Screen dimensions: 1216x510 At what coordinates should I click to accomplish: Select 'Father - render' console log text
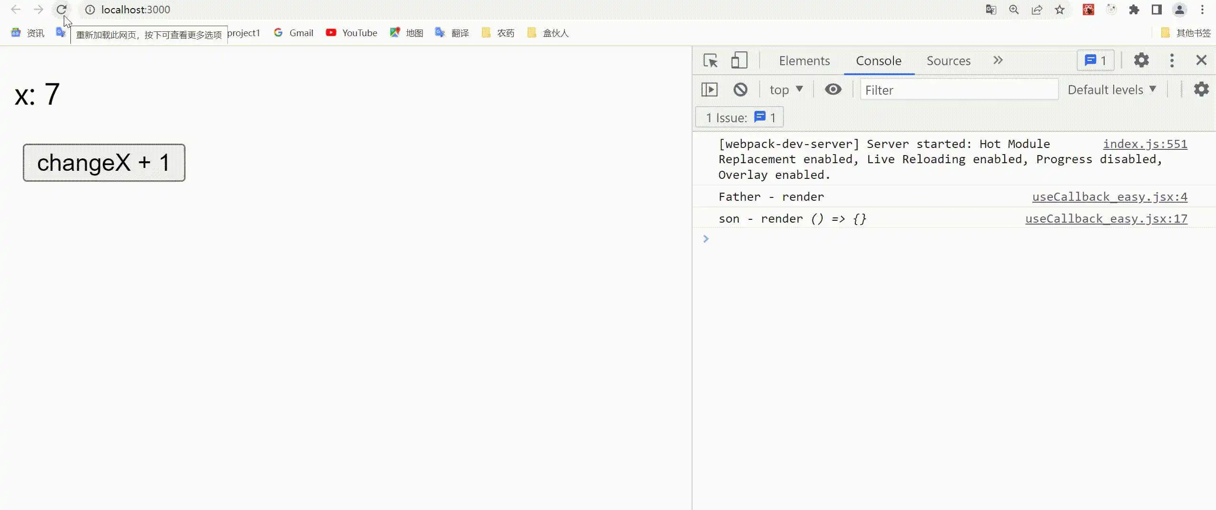(x=771, y=196)
